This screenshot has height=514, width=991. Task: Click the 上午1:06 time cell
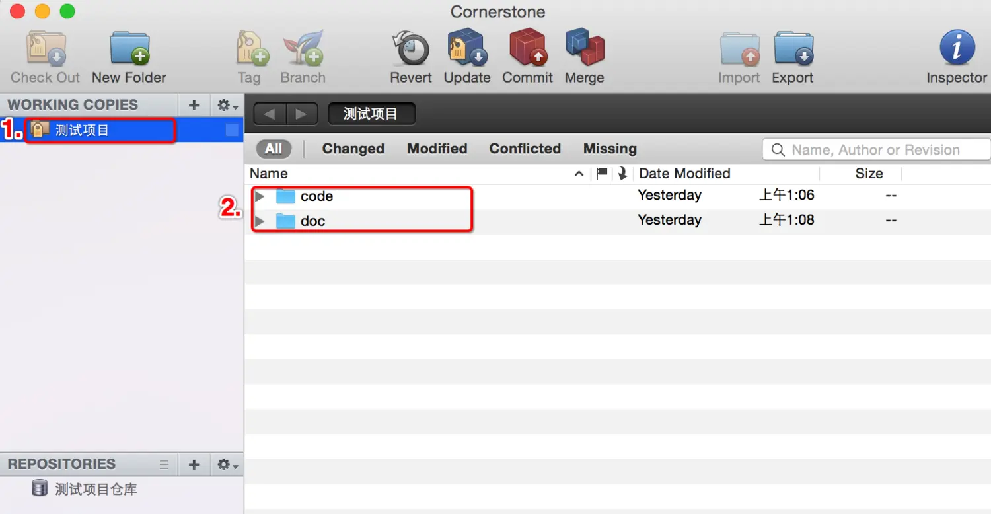coord(786,195)
